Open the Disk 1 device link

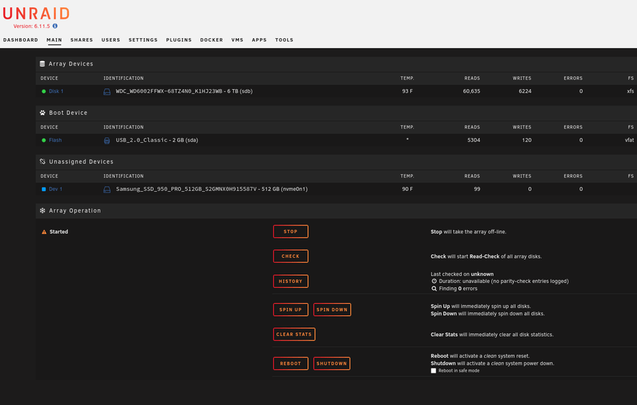click(56, 91)
